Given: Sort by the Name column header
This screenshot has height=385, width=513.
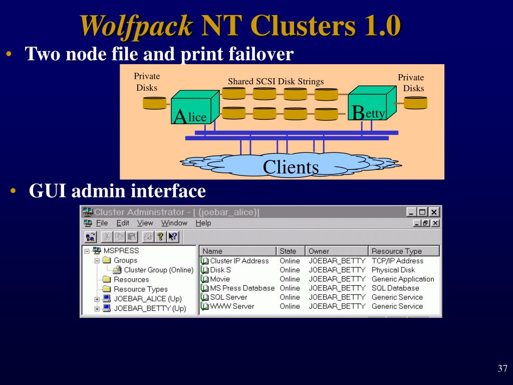Looking at the screenshot, I should coord(238,251).
